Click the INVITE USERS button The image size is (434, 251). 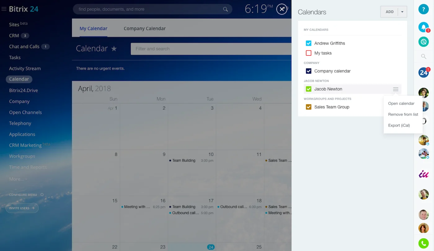(22, 208)
